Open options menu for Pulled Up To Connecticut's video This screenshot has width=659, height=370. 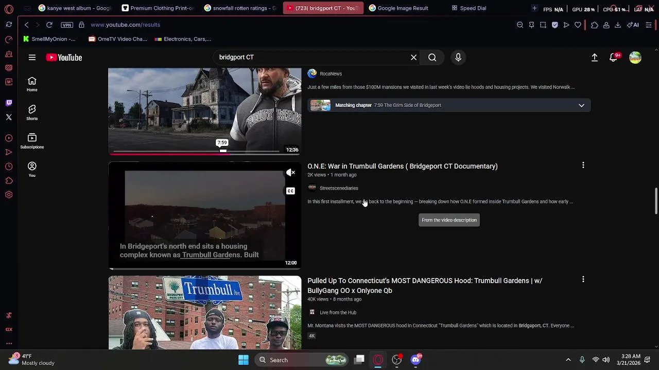(583, 280)
